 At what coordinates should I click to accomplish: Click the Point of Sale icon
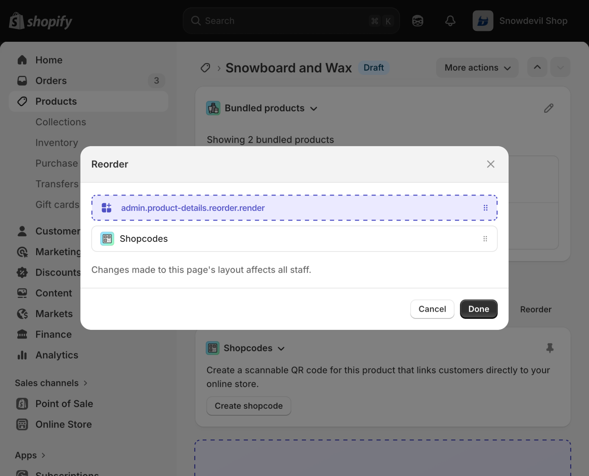22,404
